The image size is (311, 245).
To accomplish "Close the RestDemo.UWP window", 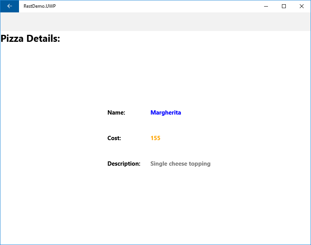I will pos(302,6).
